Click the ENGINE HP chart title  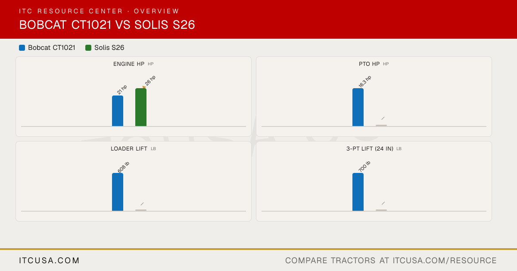pos(129,64)
